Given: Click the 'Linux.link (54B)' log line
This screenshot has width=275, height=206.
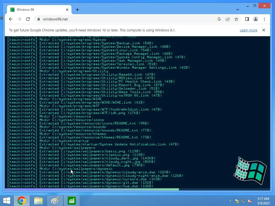Looking at the screenshot, I should [79, 50].
